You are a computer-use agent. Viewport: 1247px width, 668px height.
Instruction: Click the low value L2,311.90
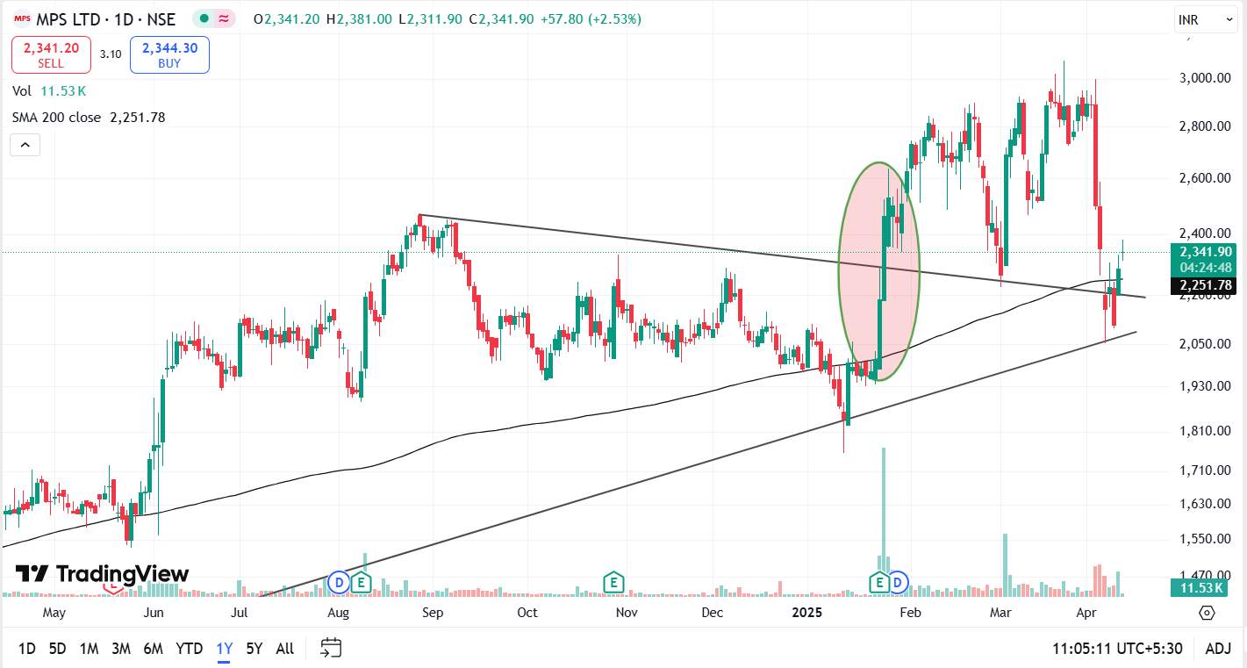[x=431, y=19]
